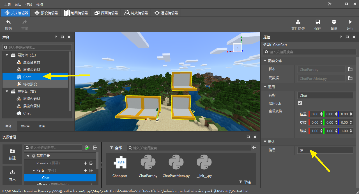
Task: Collapse the 展览台（左） tree node
Action: click(x=7, y=55)
